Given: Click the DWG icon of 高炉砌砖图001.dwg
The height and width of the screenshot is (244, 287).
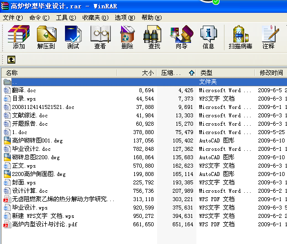Looking at the screenshot, I should click(7, 140).
